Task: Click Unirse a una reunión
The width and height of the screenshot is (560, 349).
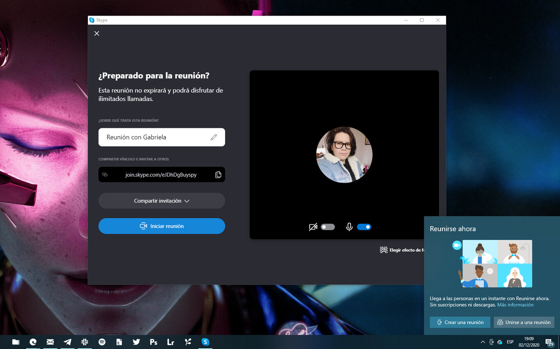Action: 524,322
